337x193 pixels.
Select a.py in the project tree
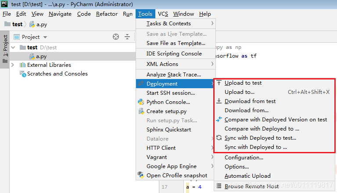point(73,56)
